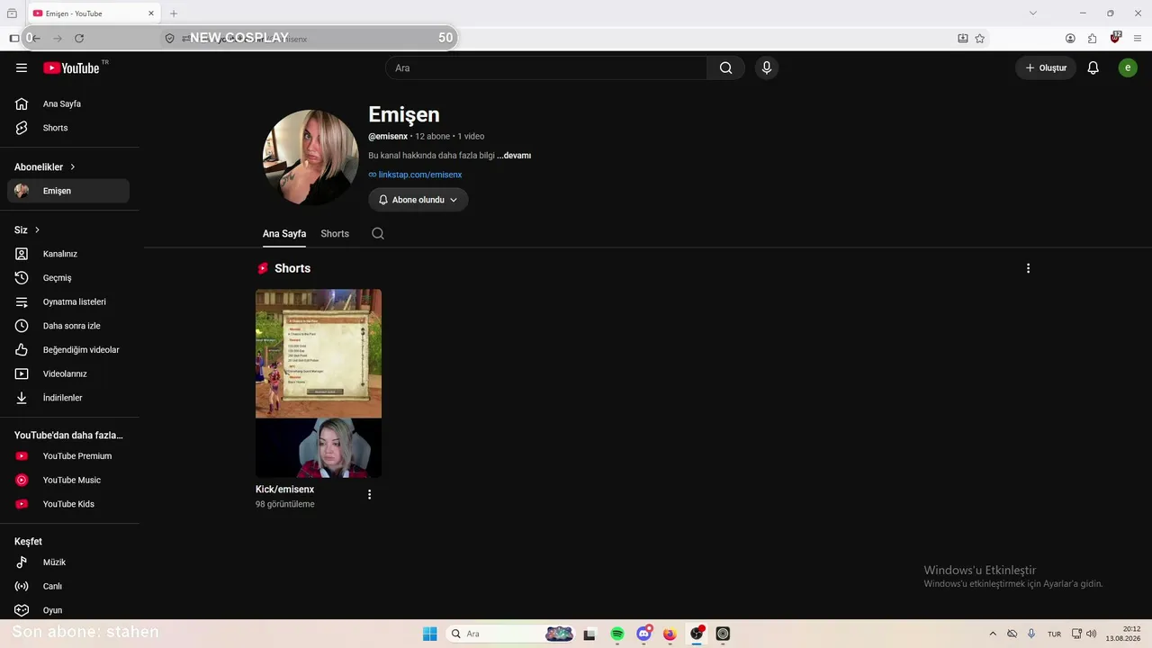
Task: Browse the Müzik explore category
Action: tap(68, 562)
